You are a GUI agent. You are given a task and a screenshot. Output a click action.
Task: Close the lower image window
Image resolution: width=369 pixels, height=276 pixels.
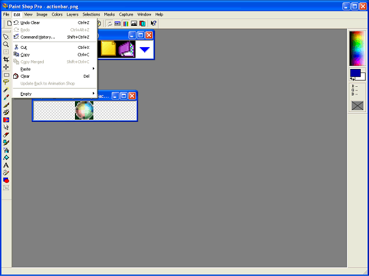click(132, 96)
